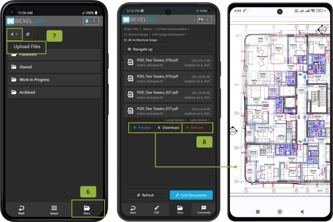333x222 pixels.
Task: Open the Docs section via the folder icon
Action: 87,209
